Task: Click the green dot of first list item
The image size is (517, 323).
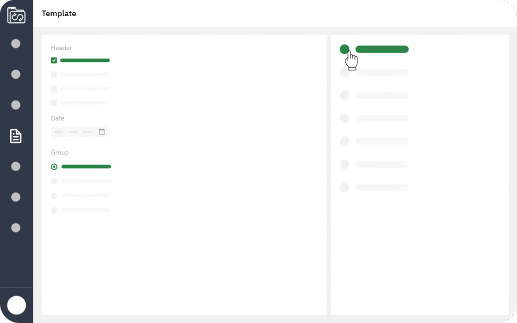Action: pyautogui.click(x=344, y=49)
